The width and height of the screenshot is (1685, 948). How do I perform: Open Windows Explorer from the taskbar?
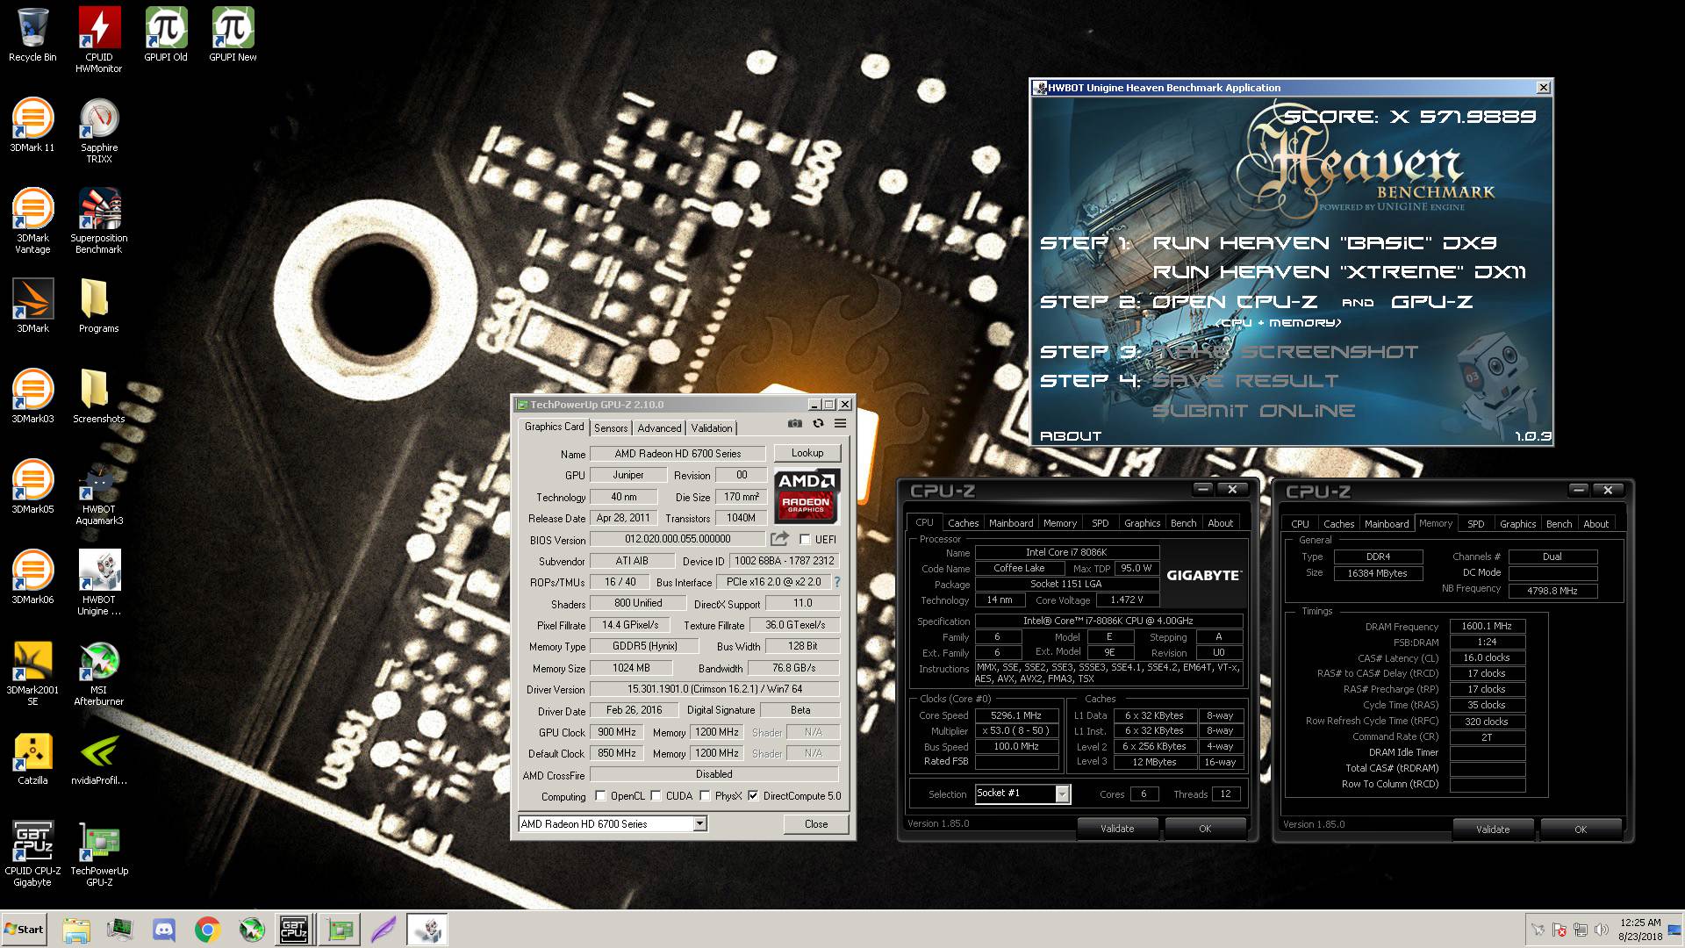76,930
